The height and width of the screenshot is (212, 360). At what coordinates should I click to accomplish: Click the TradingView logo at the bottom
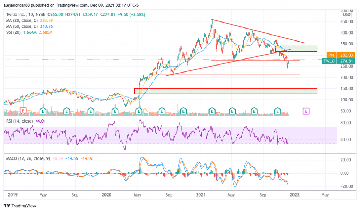(20, 206)
